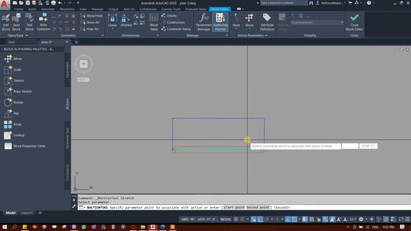Click Hide All constraints
411x231 pixels.
(x=90, y=29)
